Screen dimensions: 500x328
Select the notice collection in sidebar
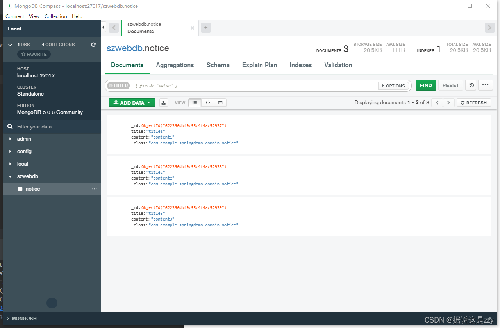click(52, 189)
